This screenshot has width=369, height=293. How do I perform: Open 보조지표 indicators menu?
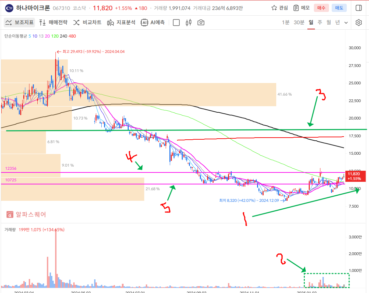[19, 23]
